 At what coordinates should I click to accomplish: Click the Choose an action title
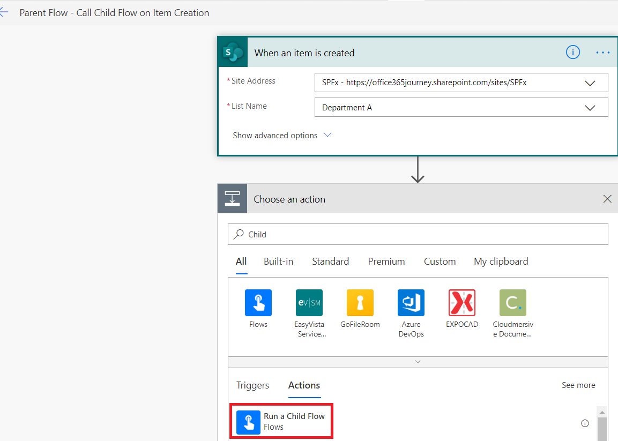point(289,199)
